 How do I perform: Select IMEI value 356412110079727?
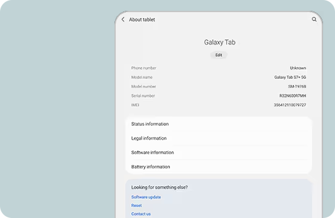(290, 105)
